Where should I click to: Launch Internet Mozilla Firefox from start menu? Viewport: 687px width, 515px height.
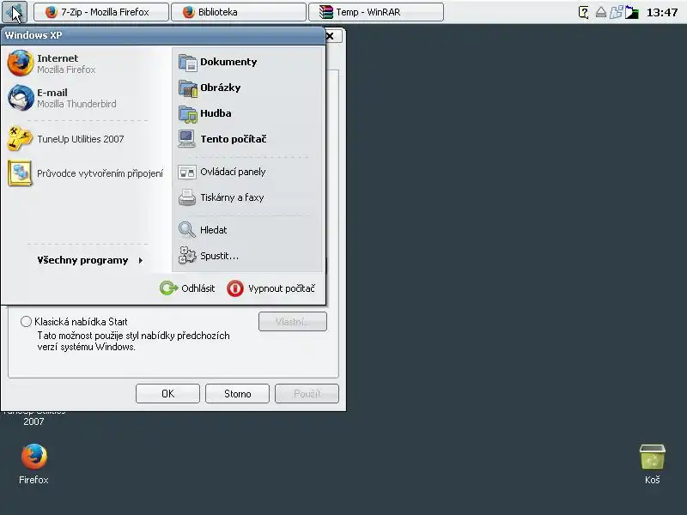[x=87, y=64]
